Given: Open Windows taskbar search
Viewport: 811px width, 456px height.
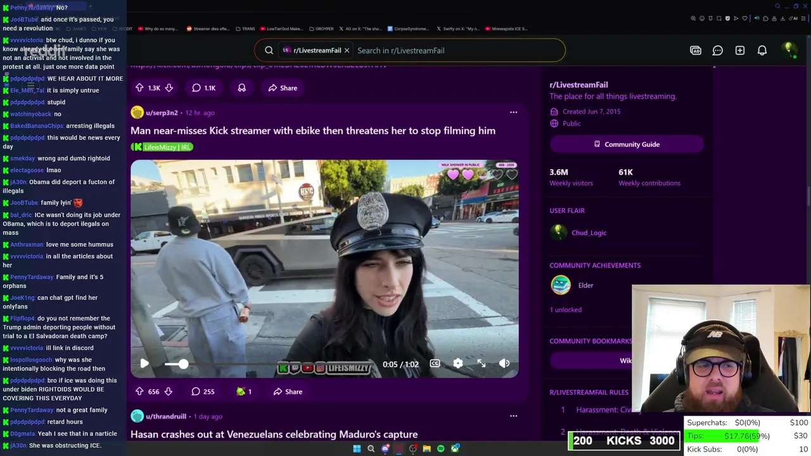Looking at the screenshot, I should (x=371, y=448).
